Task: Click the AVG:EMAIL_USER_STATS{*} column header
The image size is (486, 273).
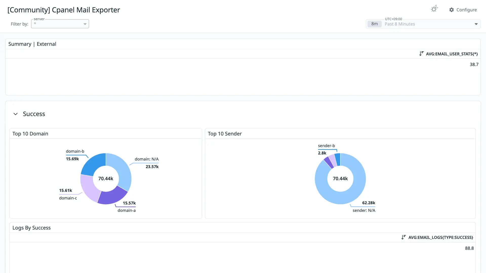Action: click(452, 54)
